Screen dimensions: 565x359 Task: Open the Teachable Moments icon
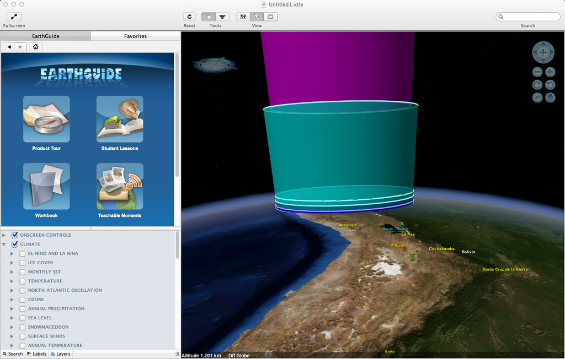coord(120,186)
